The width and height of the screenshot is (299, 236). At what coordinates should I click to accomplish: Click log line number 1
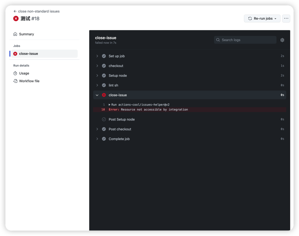pos(104,104)
